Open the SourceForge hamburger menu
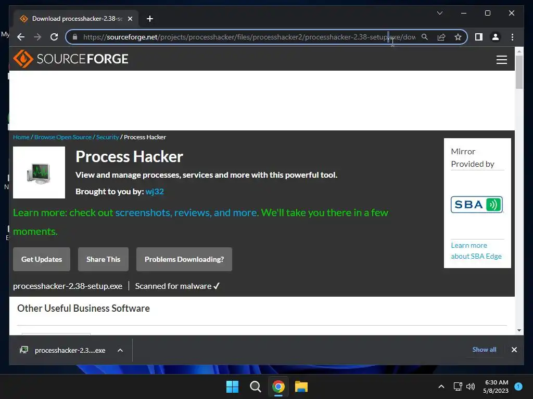 (x=501, y=60)
